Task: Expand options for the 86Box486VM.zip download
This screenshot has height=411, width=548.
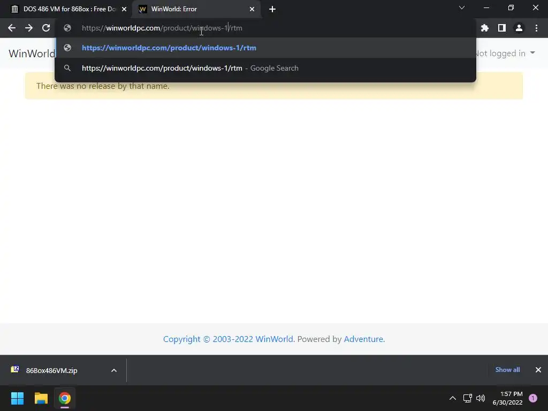Action: (x=114, y=370)
